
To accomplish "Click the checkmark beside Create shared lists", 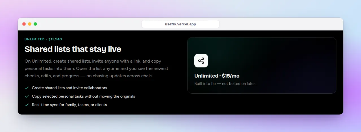I will coord(27,88).
